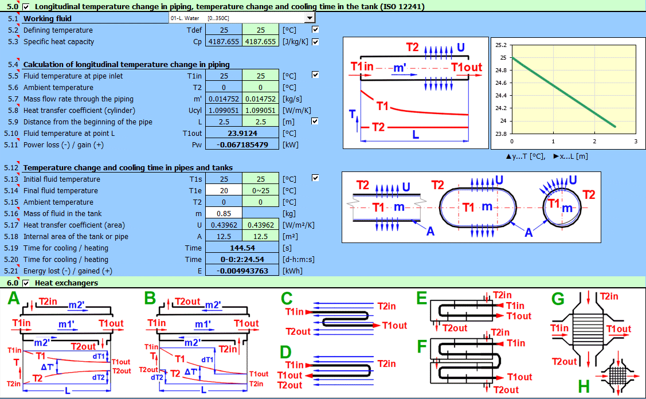Toggle section 5.0 longitudinal temperature checkbox
The width and height of the screenshot is (646, 399).
click(x=26, y=6)
